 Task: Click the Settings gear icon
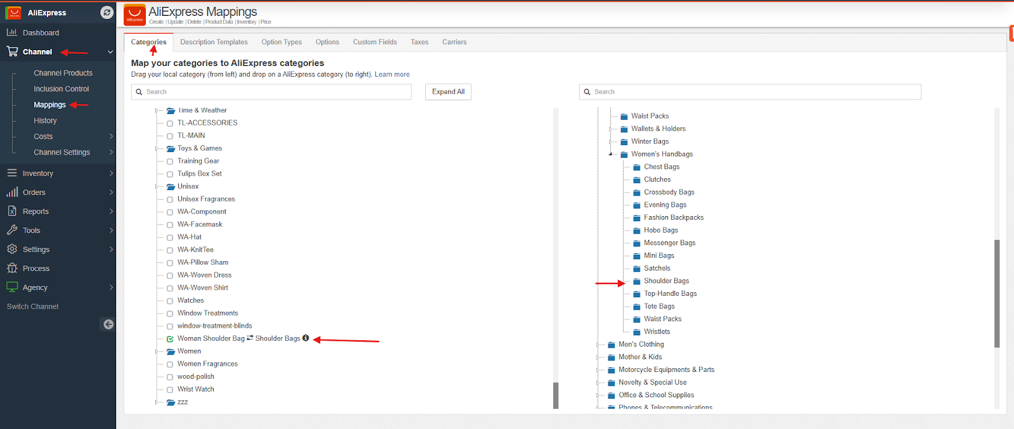click(12, 249)
